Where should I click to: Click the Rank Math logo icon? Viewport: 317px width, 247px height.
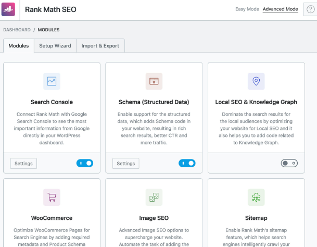8,9
